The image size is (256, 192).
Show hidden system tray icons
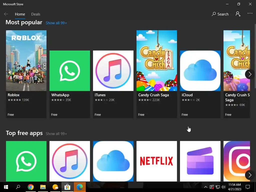point(206,187)
